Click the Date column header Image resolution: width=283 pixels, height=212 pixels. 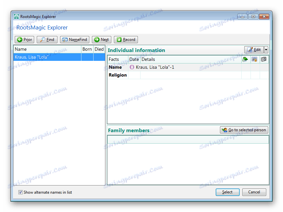[x=134, y=59]
